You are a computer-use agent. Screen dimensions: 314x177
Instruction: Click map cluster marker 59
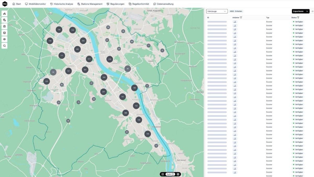click(x=119, y=49)
